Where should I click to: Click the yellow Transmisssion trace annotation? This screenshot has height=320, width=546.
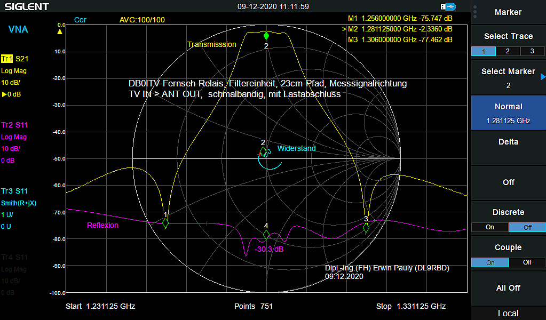tap(212, 44)
